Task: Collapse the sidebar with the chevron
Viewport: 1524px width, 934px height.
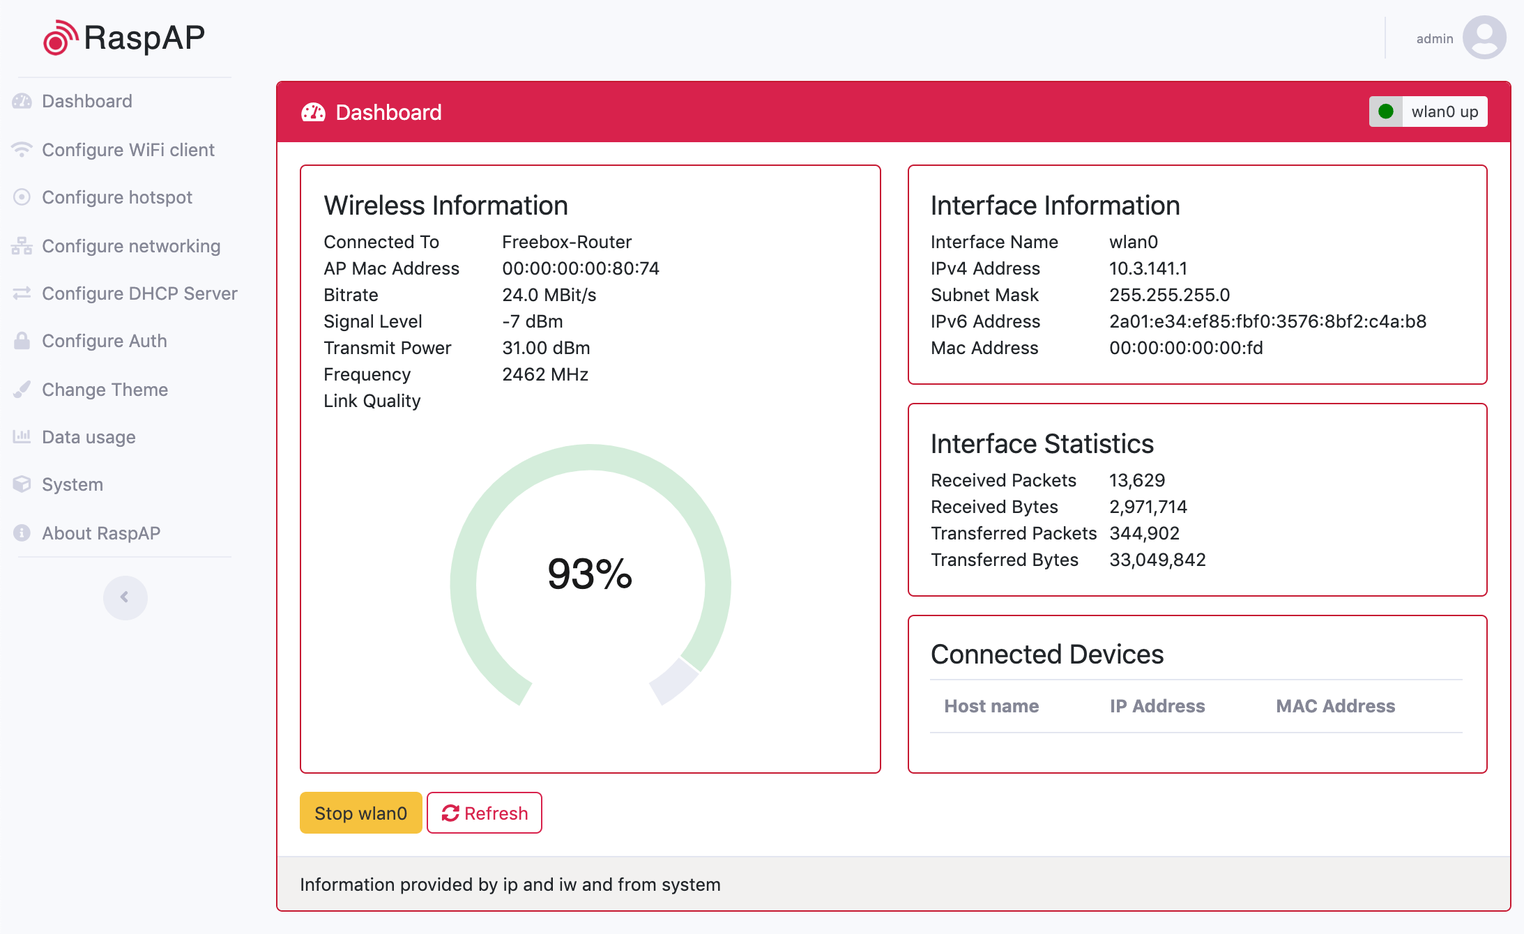Action: click(x=125, y=597)
